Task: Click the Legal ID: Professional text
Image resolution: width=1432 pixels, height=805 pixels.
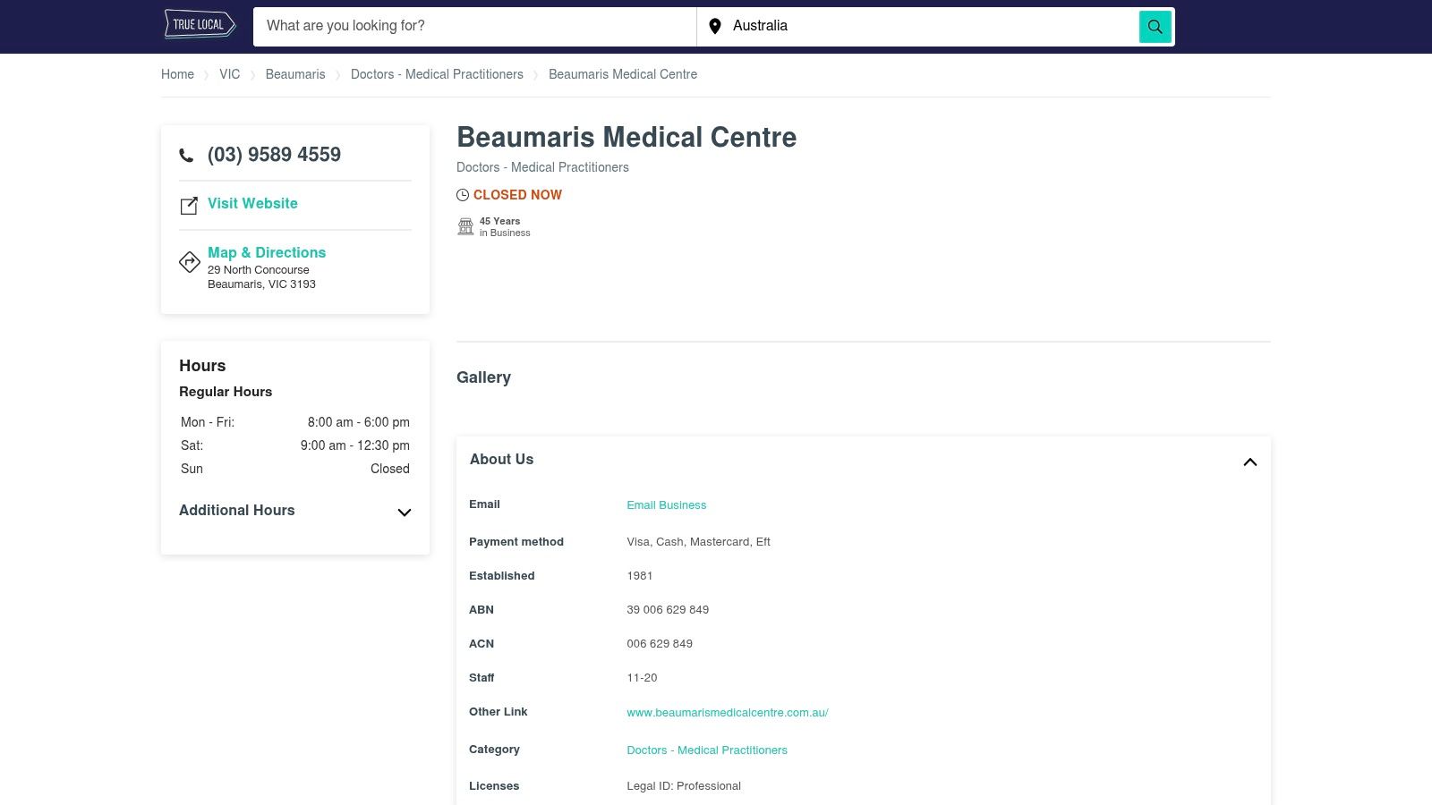Action: [684, 786]
